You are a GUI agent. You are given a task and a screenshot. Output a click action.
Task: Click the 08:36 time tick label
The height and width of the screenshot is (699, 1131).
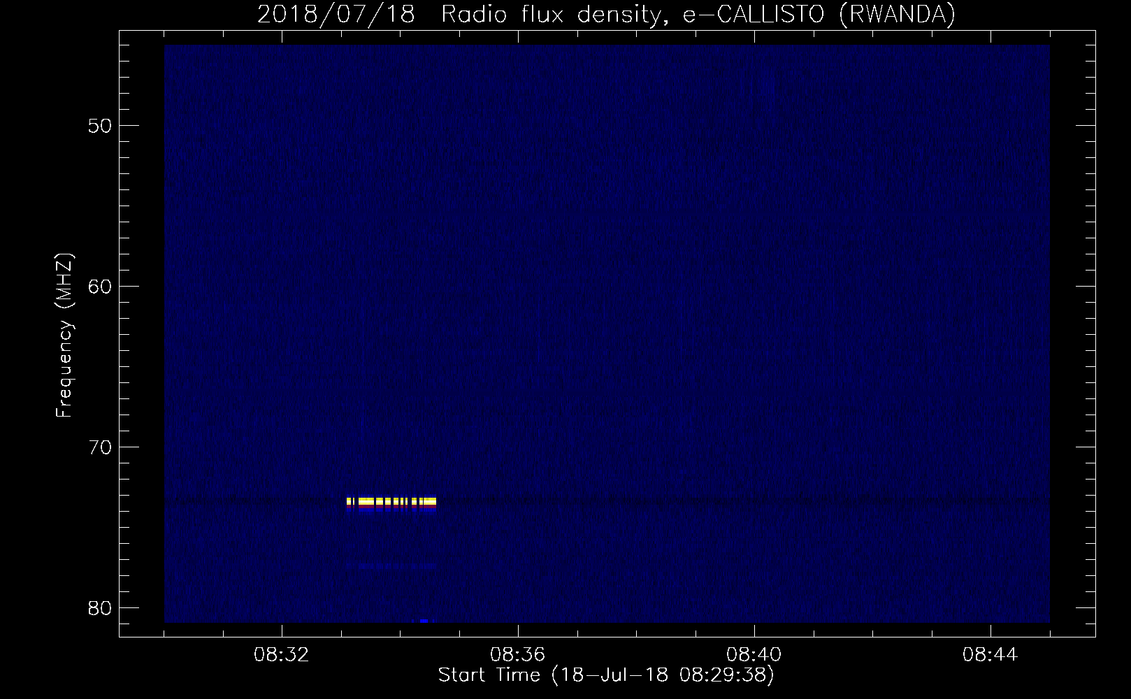click(518, 655)
